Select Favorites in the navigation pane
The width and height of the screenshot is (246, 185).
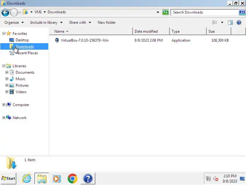20,34
